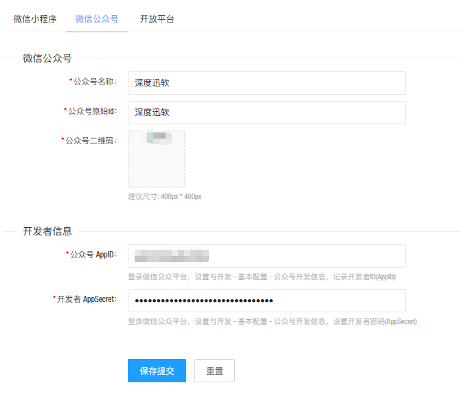This screenshot has height=396, width=461.
Task: Click the 重置 button
Action: pyautogui.click(x=214, y=371)
